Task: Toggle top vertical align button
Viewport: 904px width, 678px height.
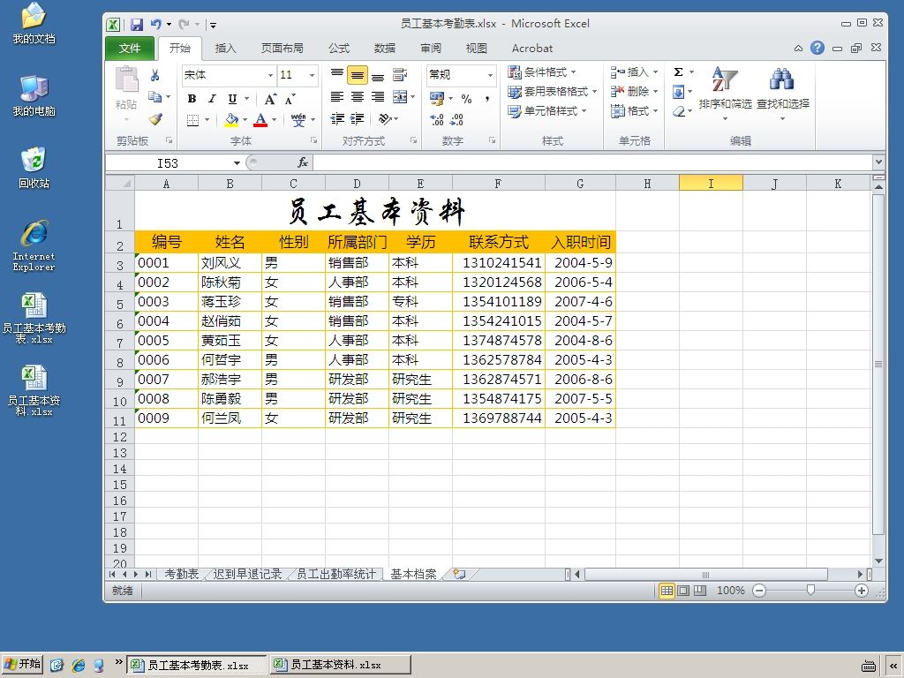Action: [x=337, y=75]
